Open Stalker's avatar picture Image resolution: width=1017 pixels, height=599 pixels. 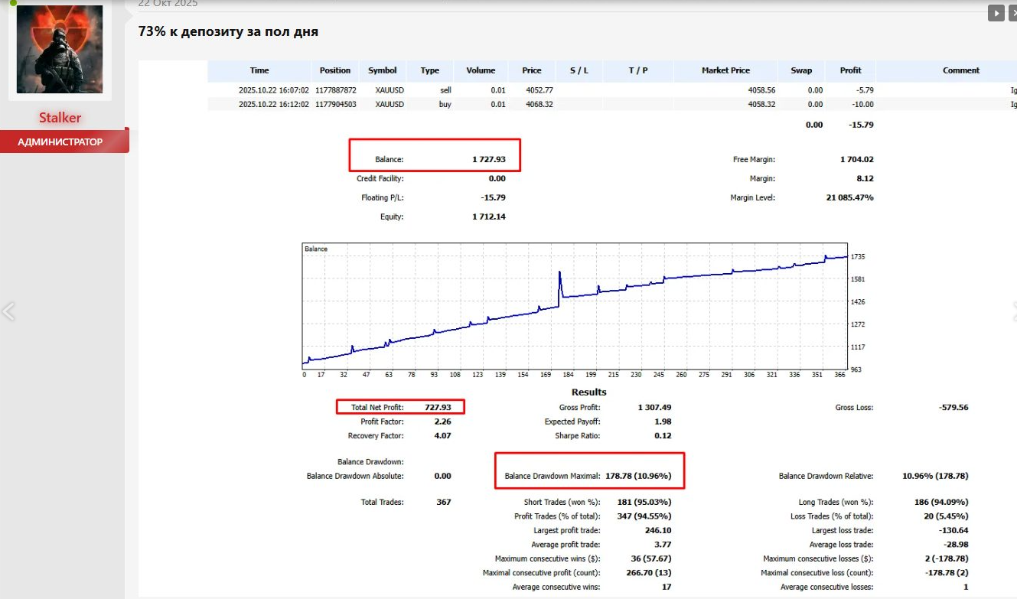[x=59, y=48]
